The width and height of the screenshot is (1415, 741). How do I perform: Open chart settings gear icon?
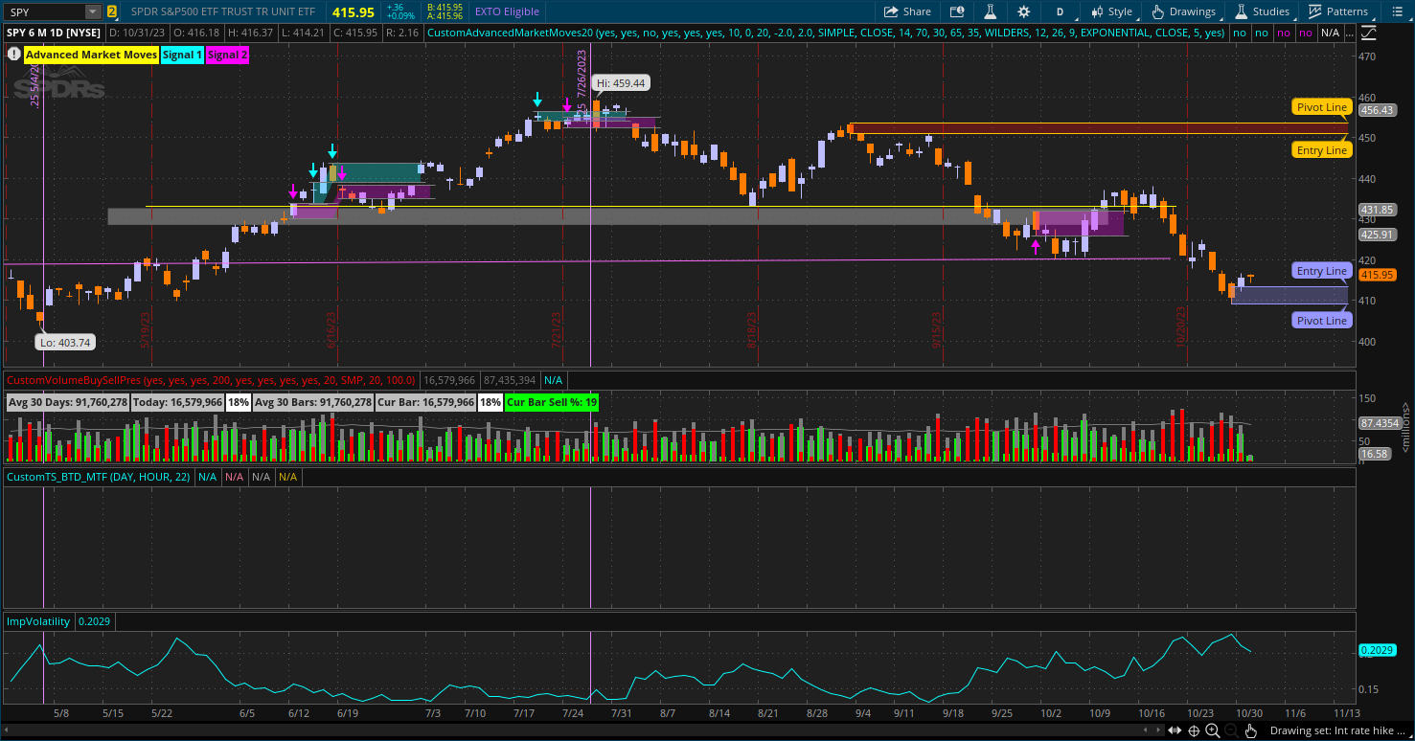click(x=1023, y=11)
